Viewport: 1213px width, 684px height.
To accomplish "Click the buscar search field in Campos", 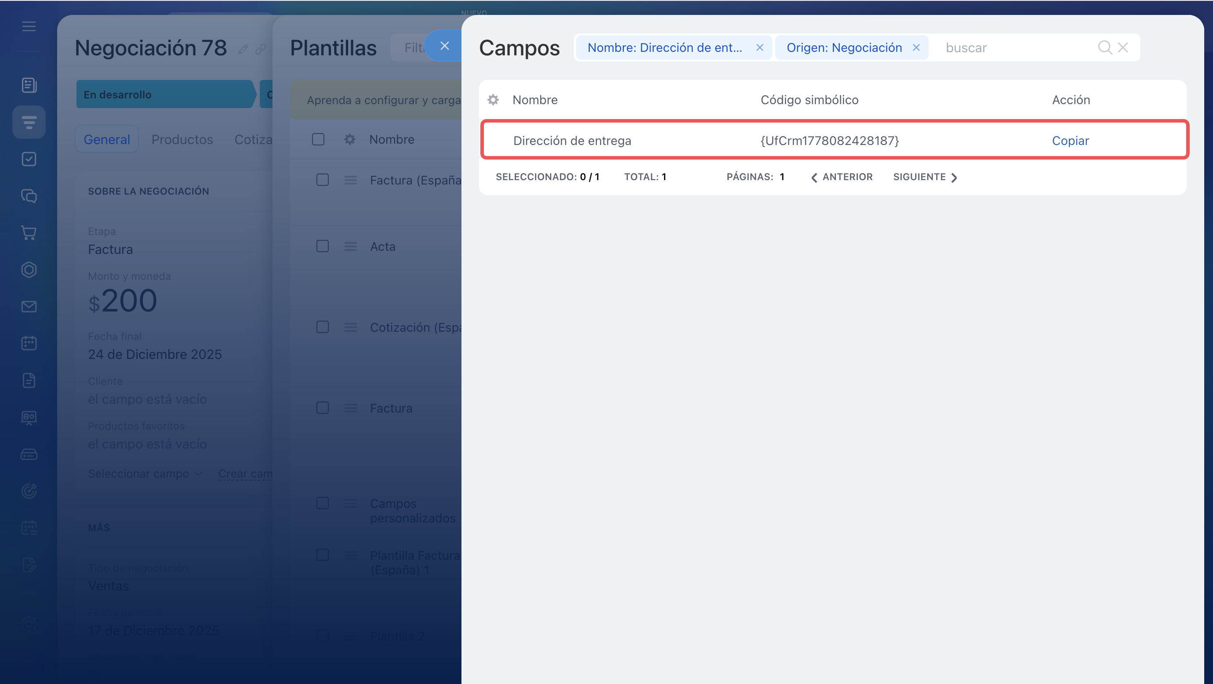I will 1017,47.
